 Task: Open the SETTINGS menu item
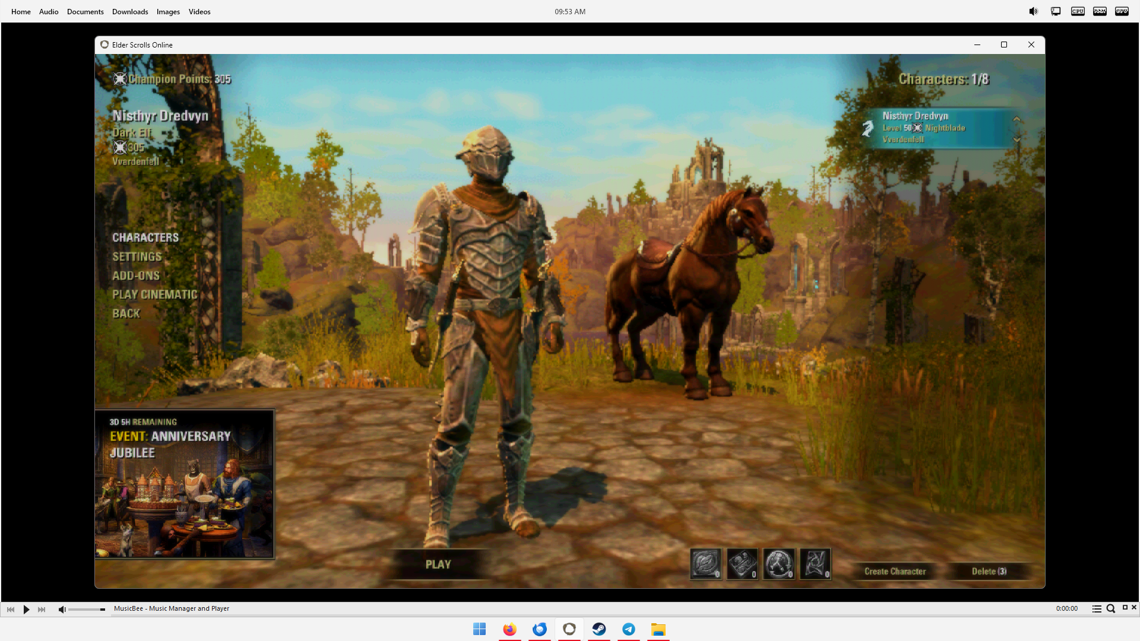[137, 256]
